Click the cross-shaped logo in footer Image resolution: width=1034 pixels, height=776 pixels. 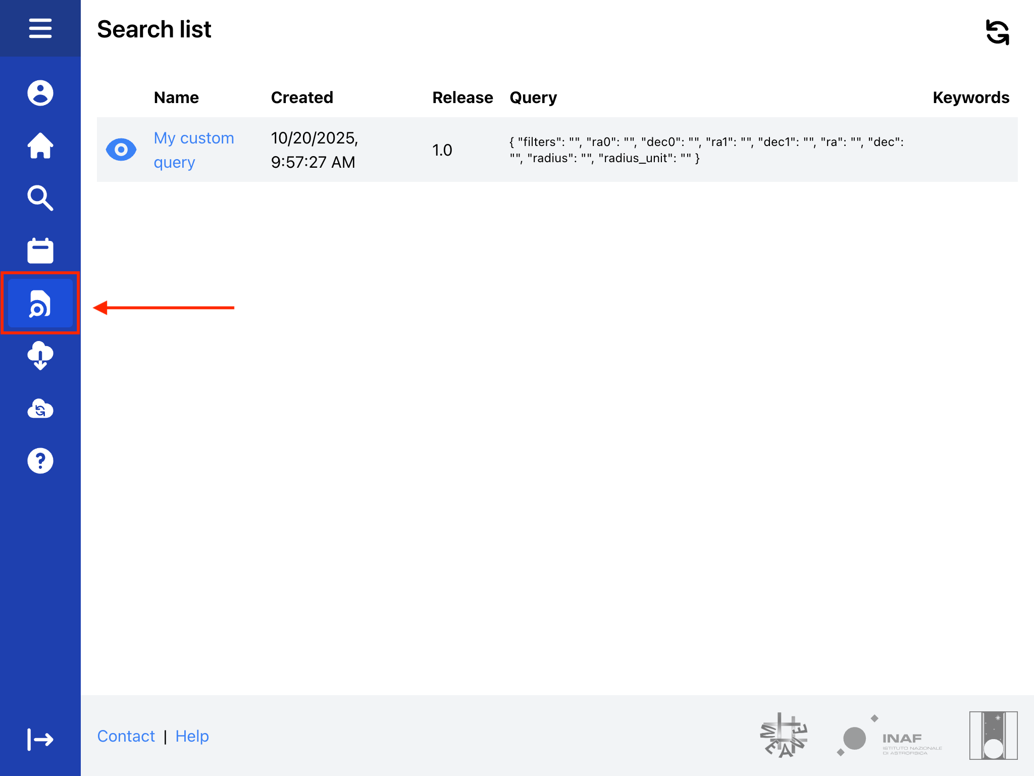784,736
